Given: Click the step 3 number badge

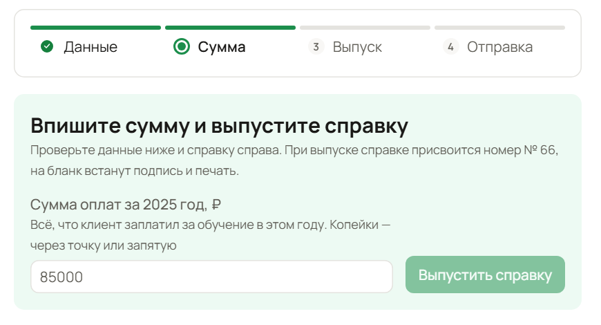Looking at the screenshot, I should [316, 47].
